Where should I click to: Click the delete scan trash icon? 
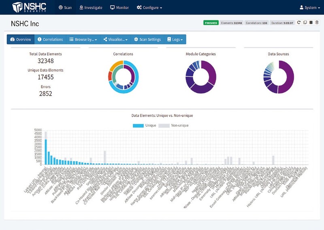click(x=317, y=23)
